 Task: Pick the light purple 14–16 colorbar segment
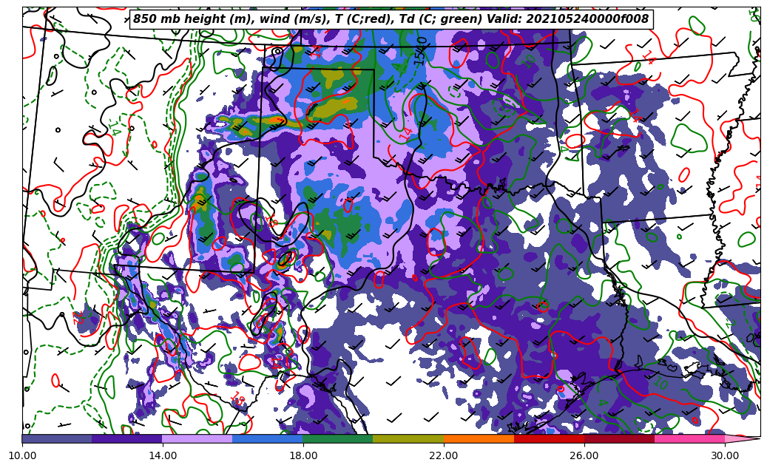click(197, 438)
